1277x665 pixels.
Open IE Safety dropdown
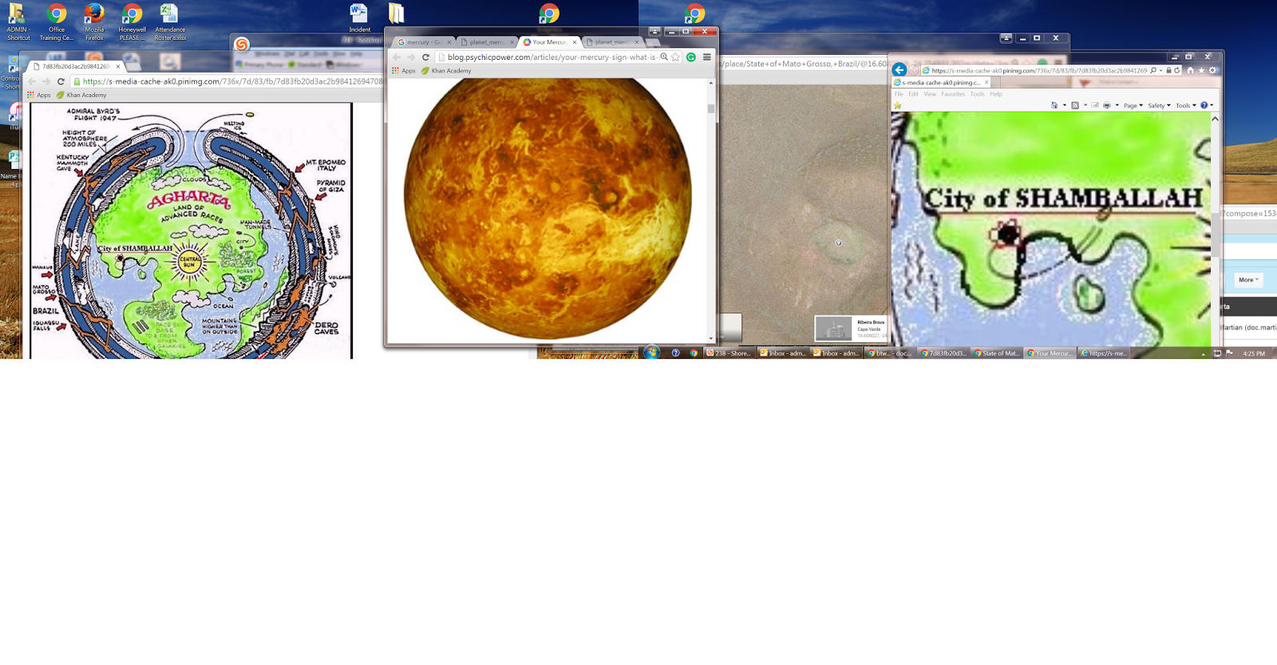[1159, 105]
